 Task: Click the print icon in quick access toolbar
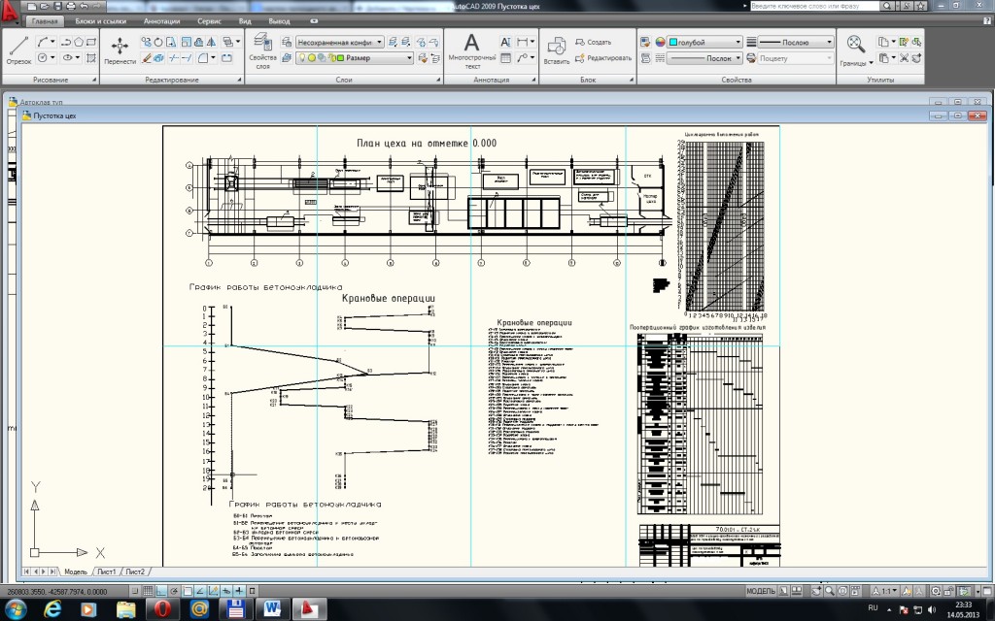coord(70,6)
